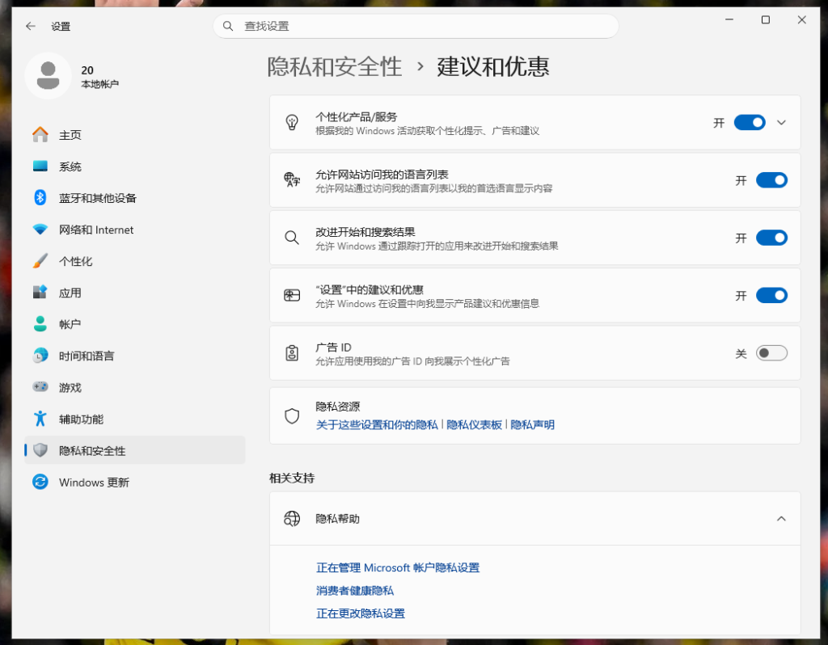Open 帐户 settings page

point(135,324)
